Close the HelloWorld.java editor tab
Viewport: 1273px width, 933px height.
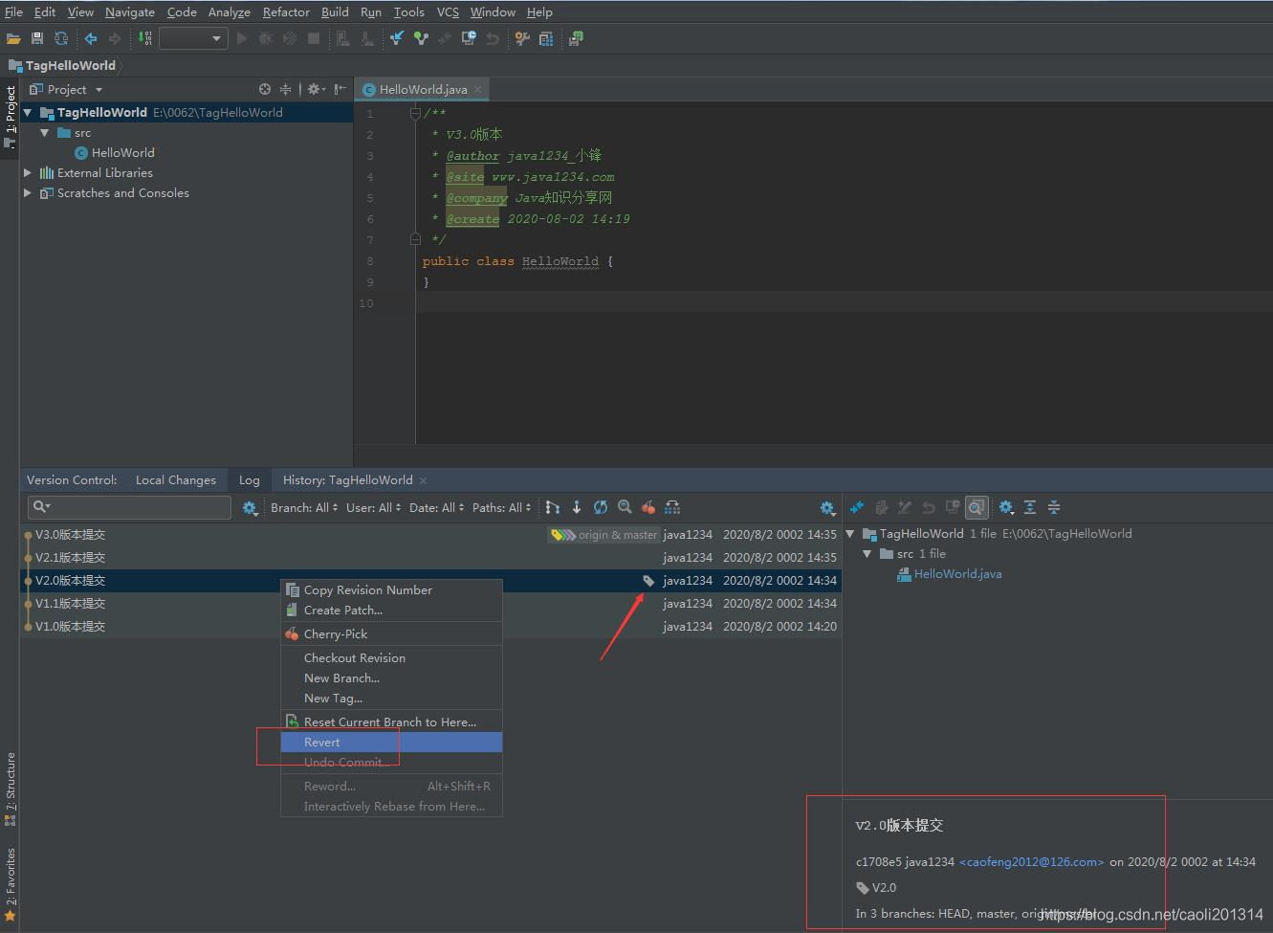(x=478, y=89)
